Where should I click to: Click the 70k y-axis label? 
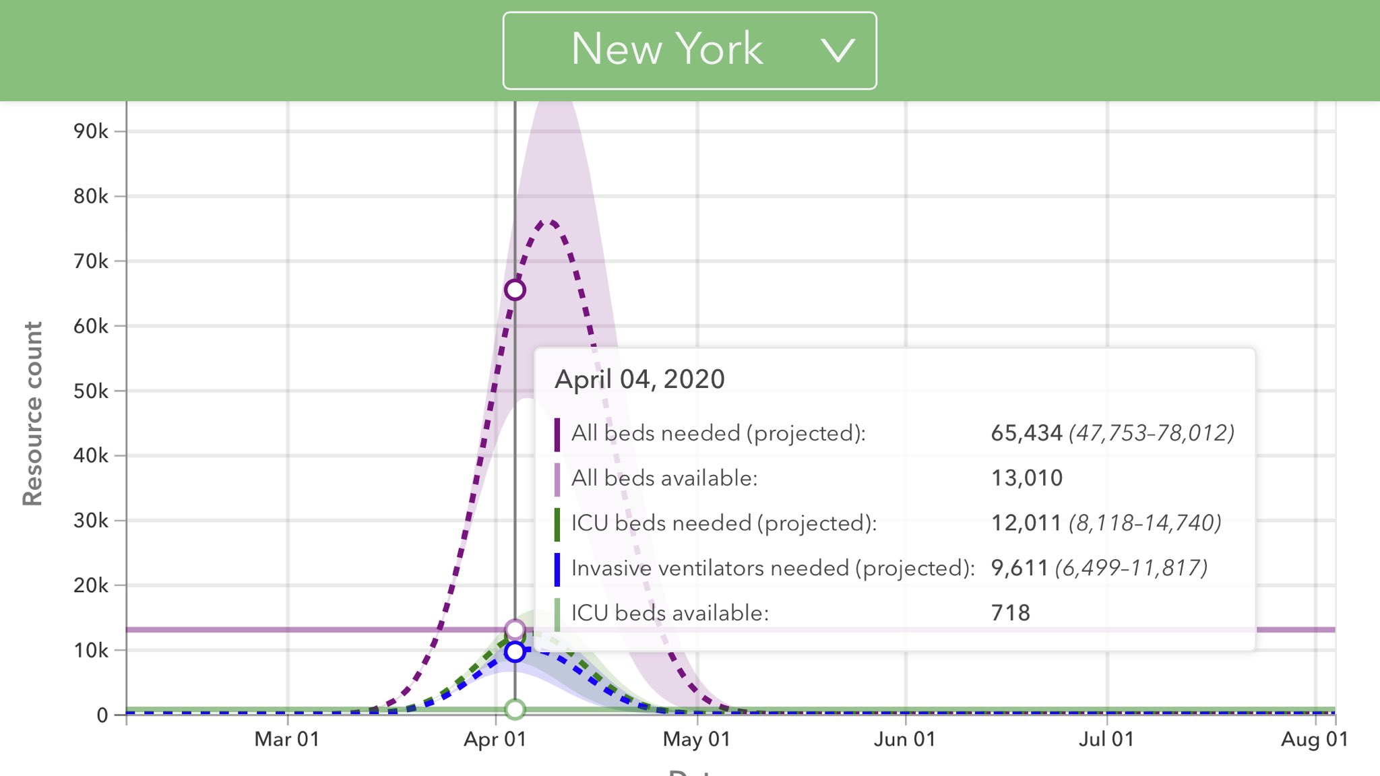pos(91,261)
